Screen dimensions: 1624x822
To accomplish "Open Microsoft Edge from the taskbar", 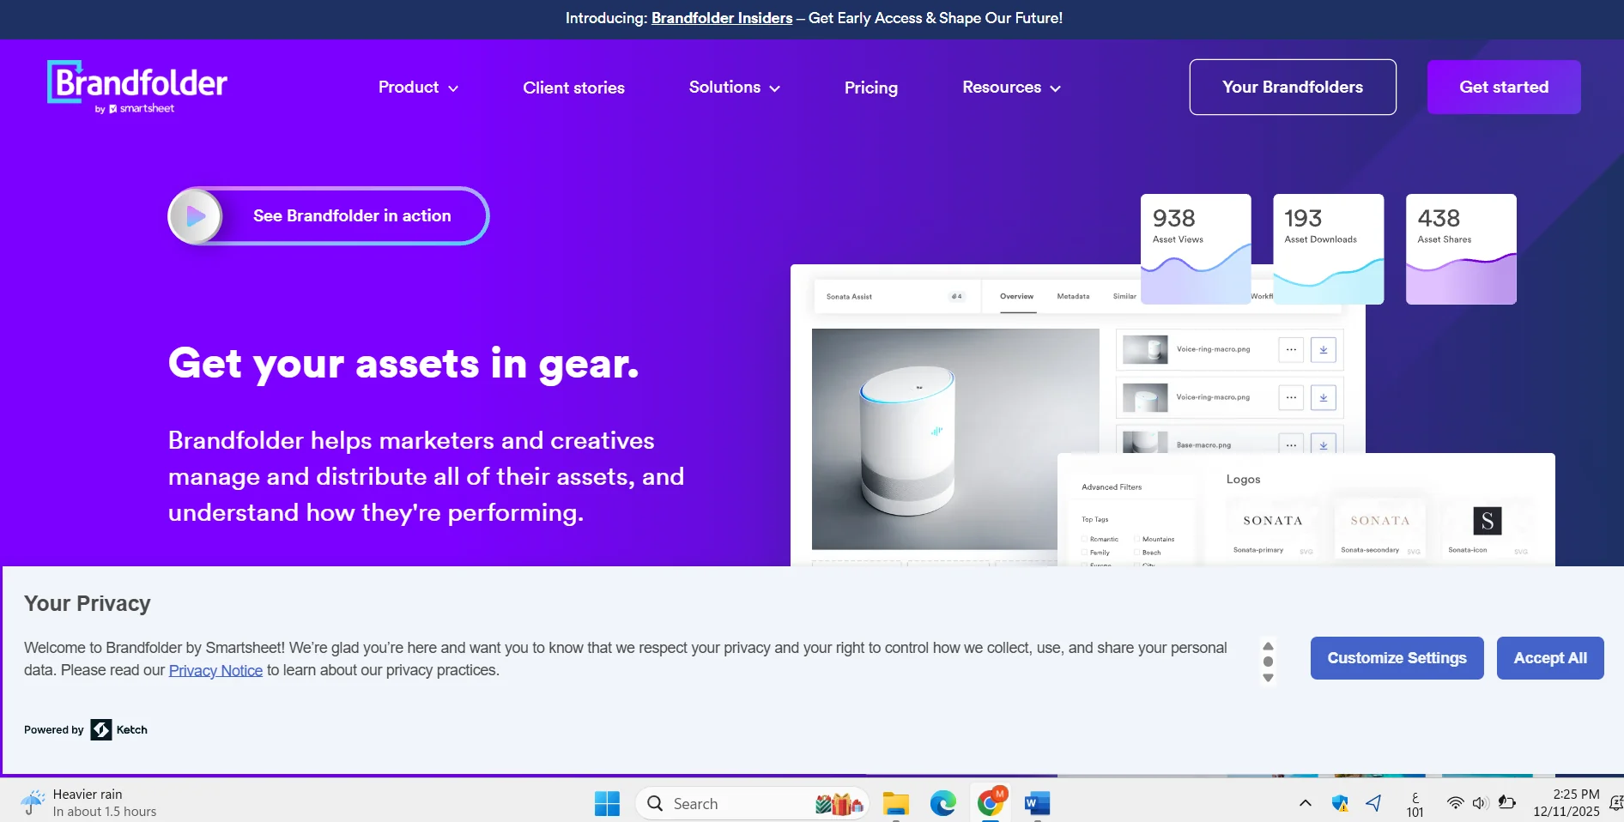I will pos(942,803).
